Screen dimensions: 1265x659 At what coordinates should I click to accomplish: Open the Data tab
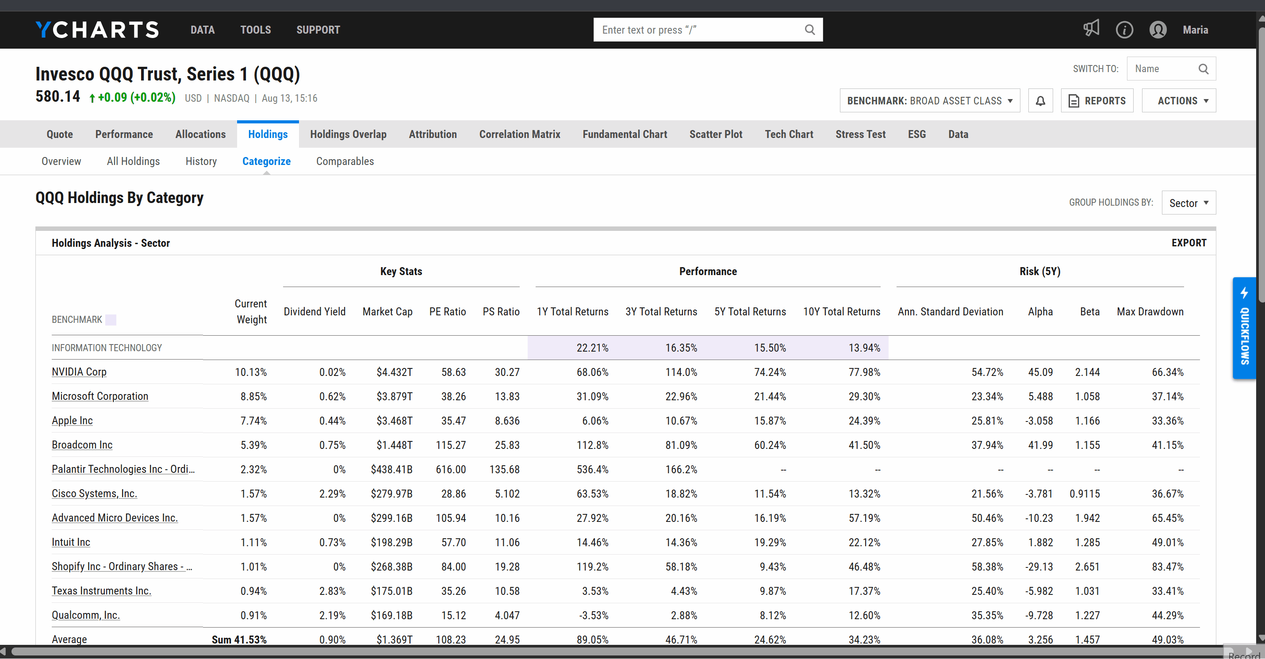[x=958, y=134]
